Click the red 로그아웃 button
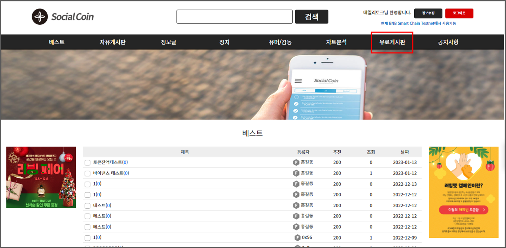Image resolution: width=506 pixels, height=248 pixels. [459, 13]
